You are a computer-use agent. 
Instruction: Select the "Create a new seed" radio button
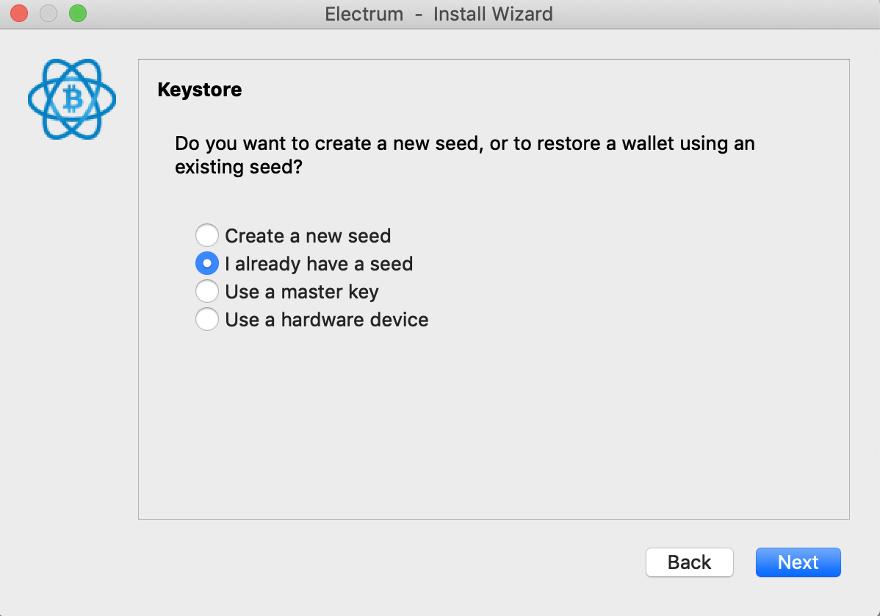(207, 236)
